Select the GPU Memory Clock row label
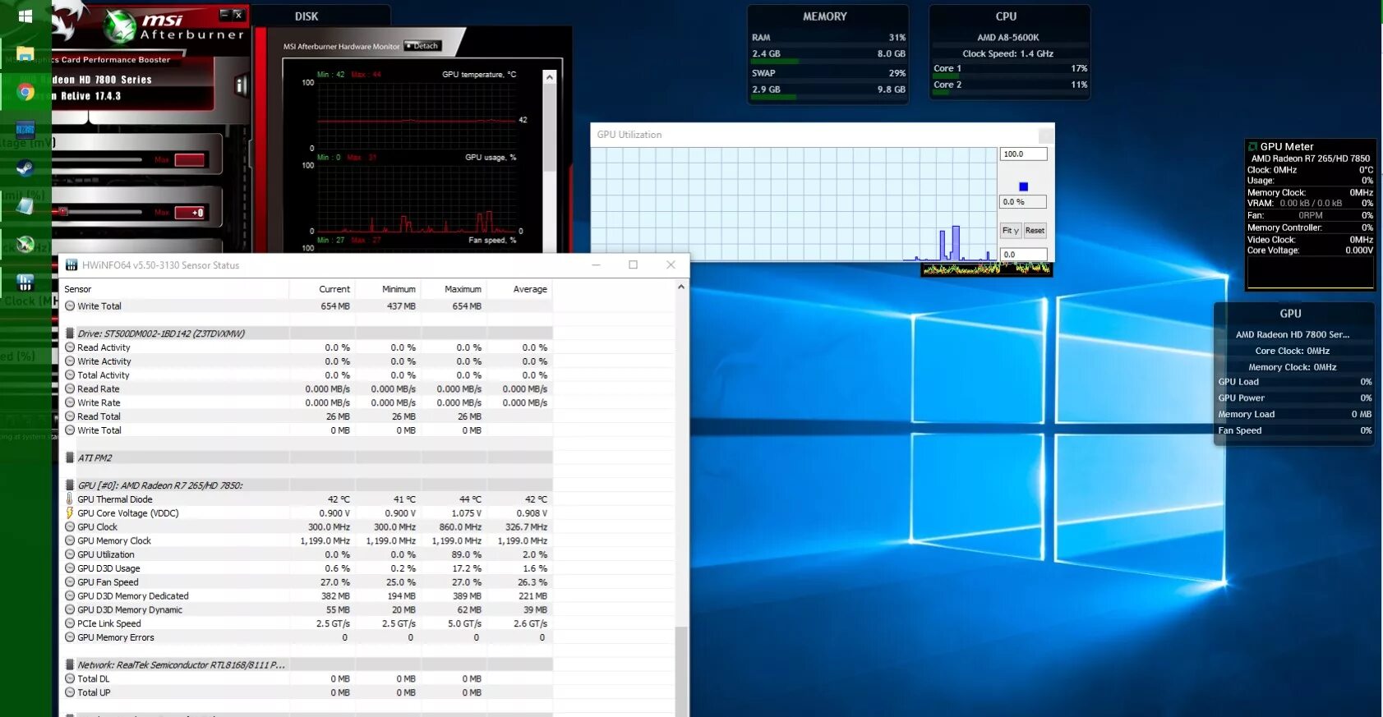 pyautogui.click(x=114, y=541)
